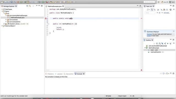Click the error marker on line 6
Image resolution: width=176 pixels, height=99 pixels.
click(46, 18)
